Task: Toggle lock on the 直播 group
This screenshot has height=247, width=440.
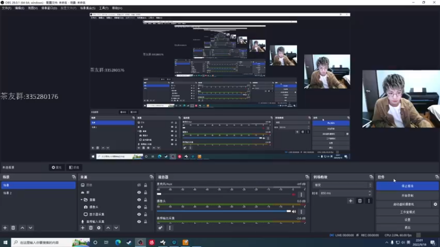Action: click(x=145, y=200)
